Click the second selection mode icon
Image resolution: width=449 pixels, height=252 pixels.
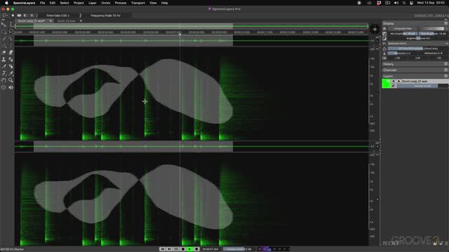(x=19, y=15)
